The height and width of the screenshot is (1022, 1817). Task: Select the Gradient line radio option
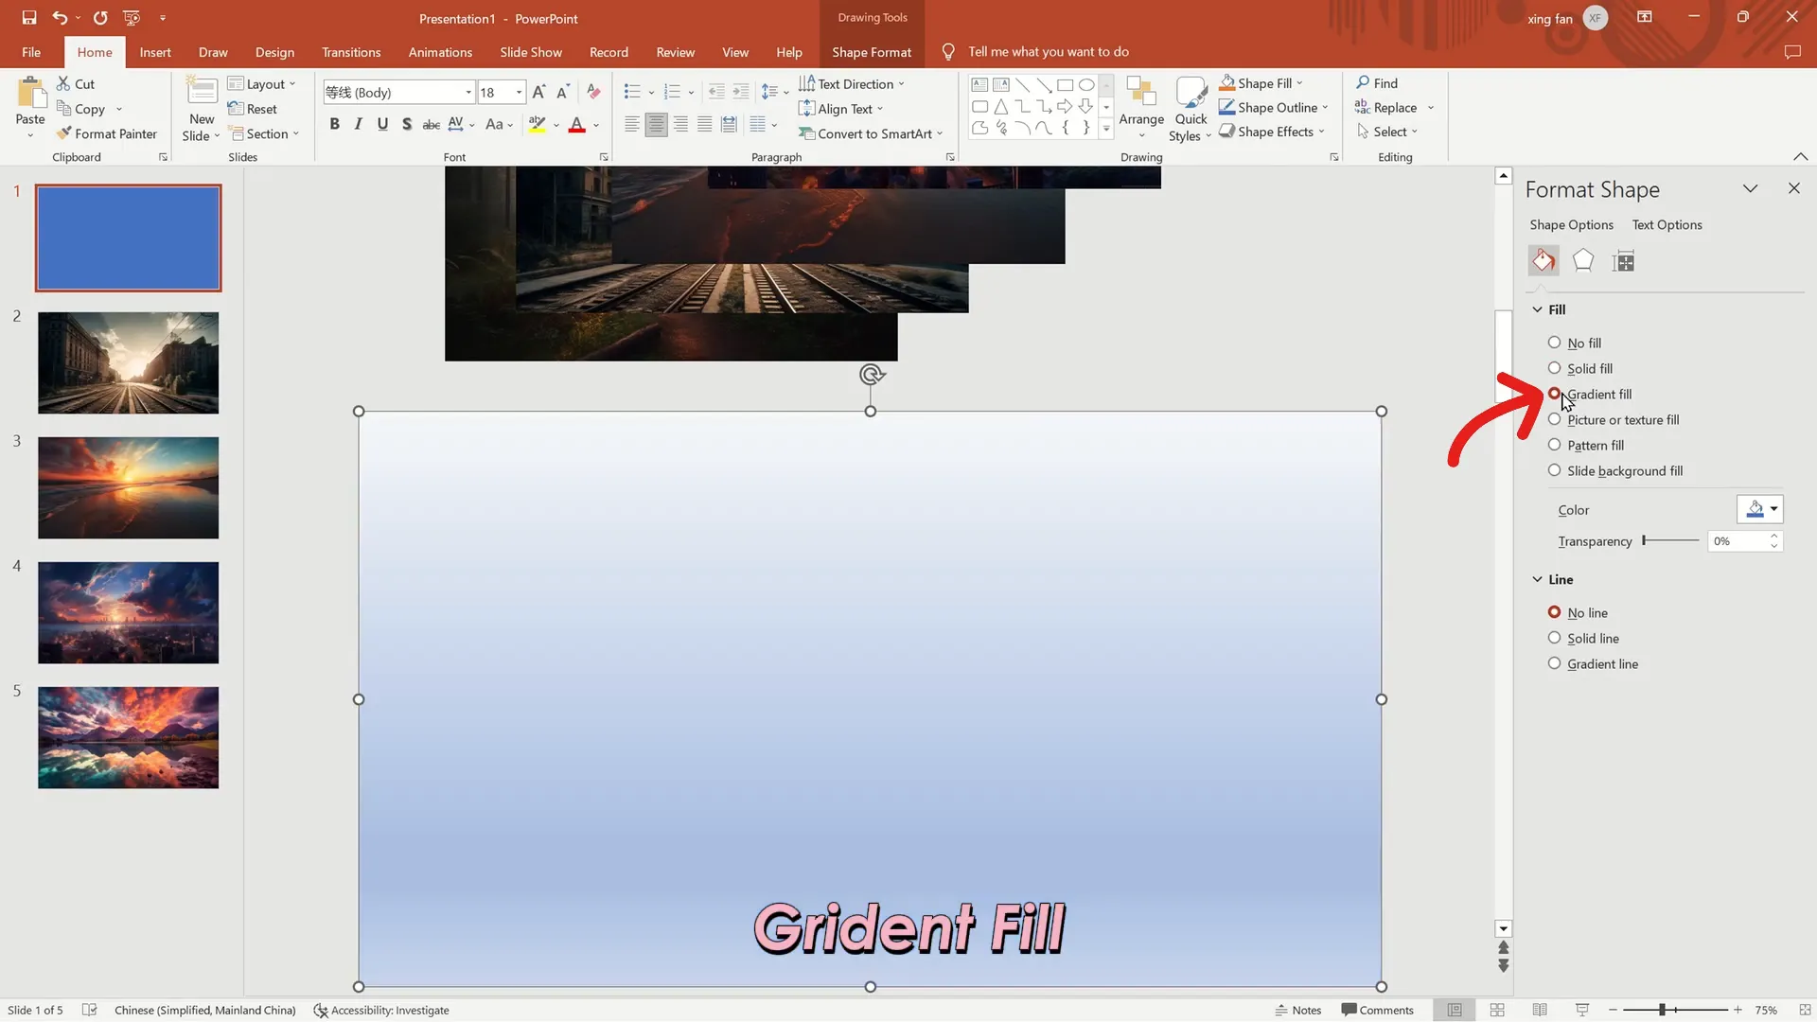tap(1554, 663)
